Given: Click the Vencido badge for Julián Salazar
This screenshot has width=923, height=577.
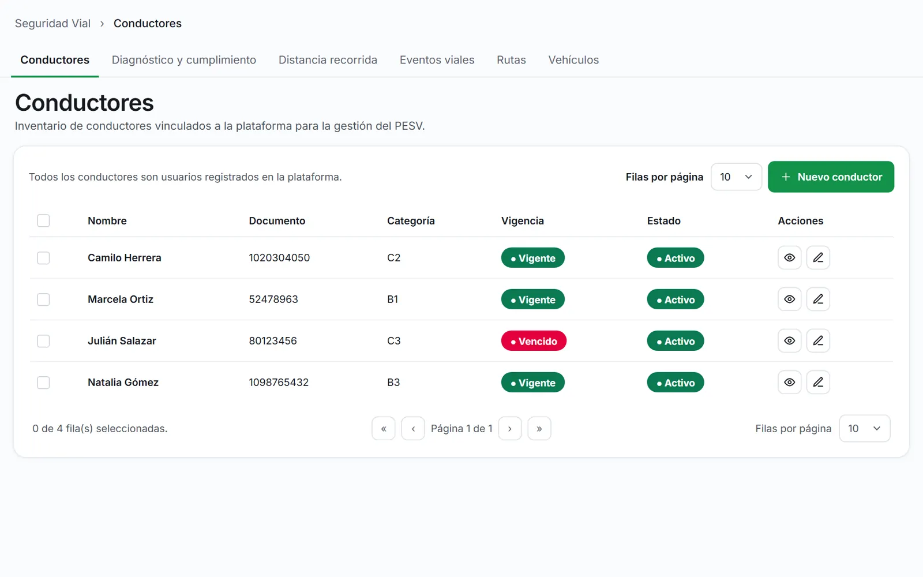Looking at the screenshot, I should (x=534, y=341).
